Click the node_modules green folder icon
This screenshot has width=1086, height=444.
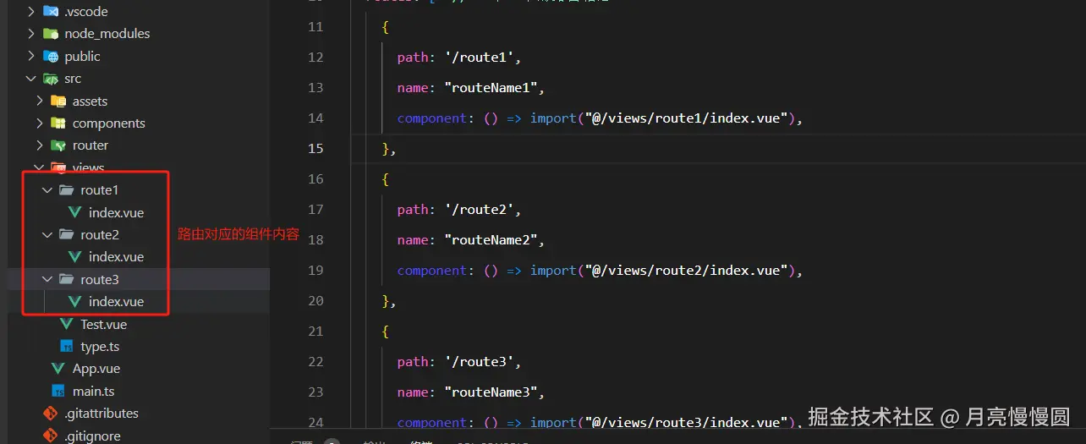51,34
